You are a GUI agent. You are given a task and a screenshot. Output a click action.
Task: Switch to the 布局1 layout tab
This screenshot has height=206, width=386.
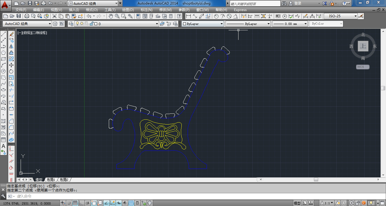51,180
